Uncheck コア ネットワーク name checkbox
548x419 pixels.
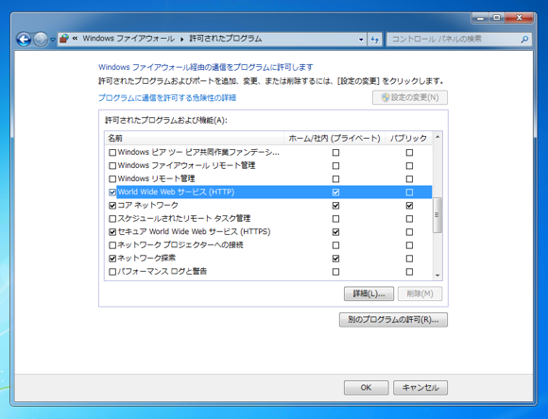[x=112, y=206]
